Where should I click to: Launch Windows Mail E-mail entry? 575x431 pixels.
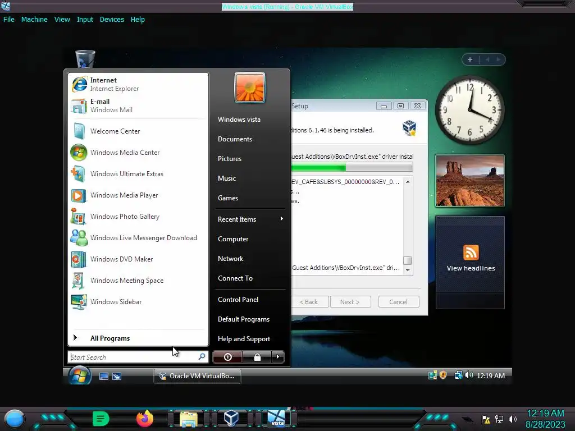pos(138,106)
